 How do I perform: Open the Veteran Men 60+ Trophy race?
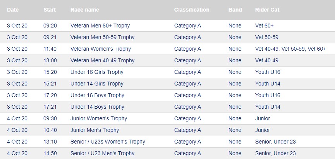coord(100,26)
